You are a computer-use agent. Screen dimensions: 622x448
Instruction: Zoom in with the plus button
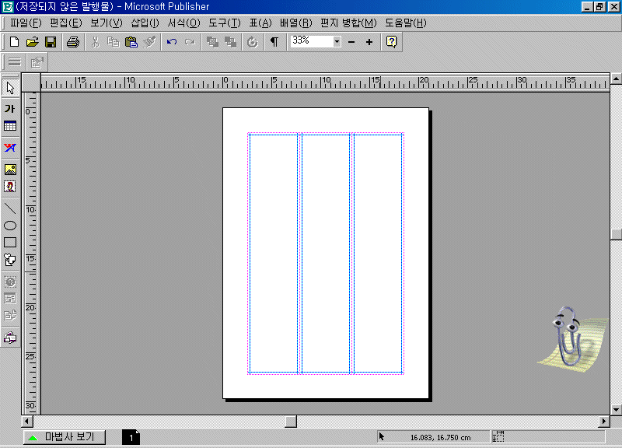click(x=369, y=42)
